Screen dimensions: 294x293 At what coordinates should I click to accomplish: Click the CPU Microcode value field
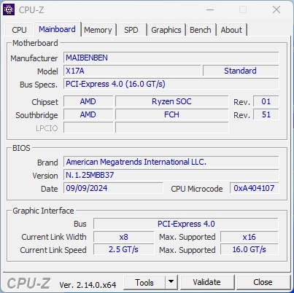point(254,188)
